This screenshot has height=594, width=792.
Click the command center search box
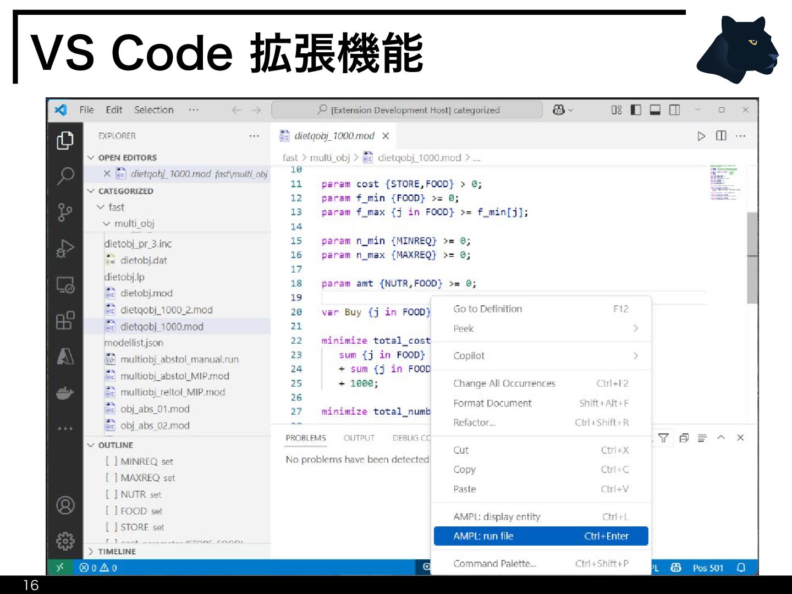pos(407,110)
